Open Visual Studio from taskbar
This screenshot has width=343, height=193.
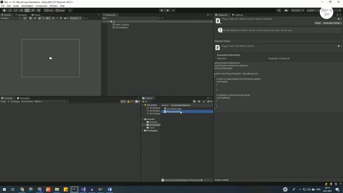click(84, 189)
